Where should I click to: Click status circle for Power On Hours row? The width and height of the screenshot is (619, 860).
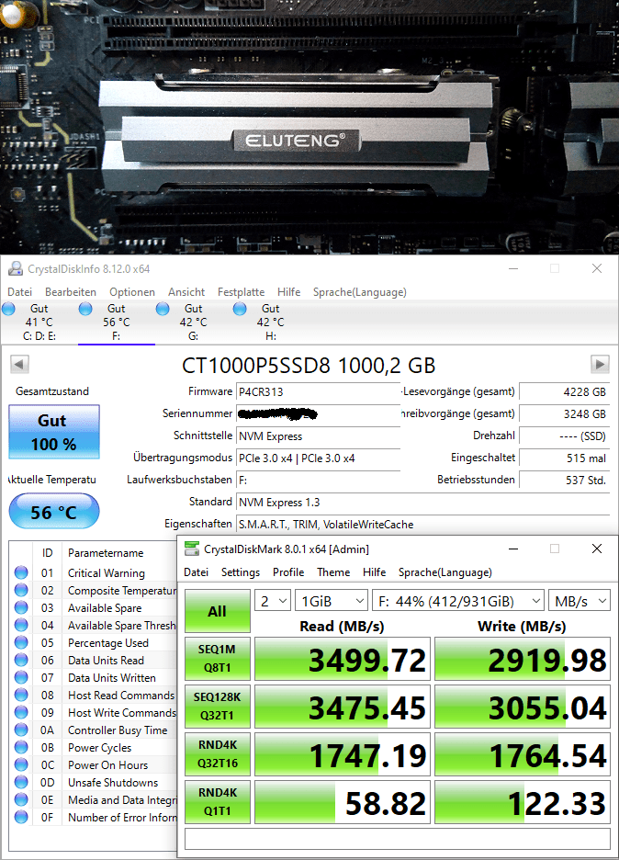pyautogui.click(x=21, y=764)
